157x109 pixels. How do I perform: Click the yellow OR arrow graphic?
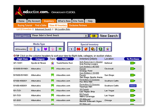click(94, 36)
